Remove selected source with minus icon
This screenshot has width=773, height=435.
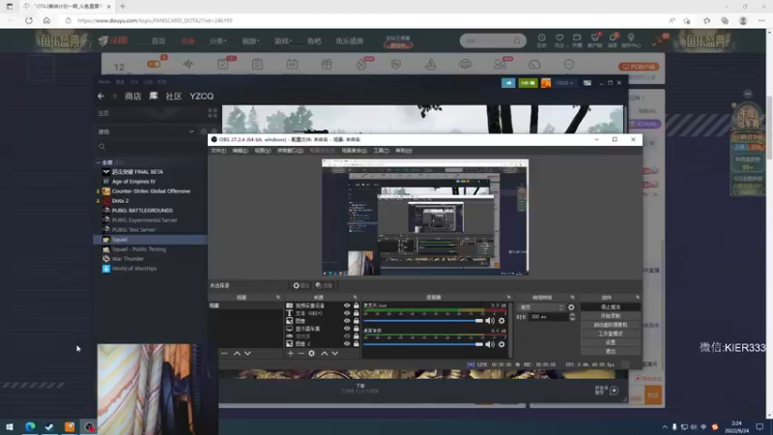[x=301, y=353]
